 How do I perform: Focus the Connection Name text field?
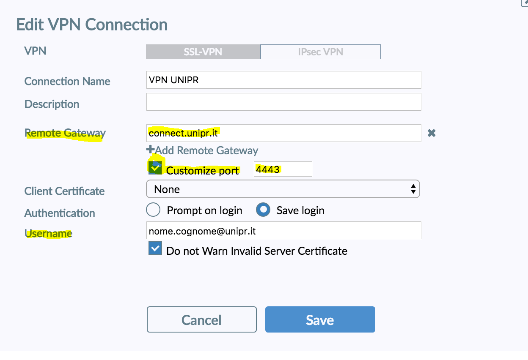pos(283,80)
